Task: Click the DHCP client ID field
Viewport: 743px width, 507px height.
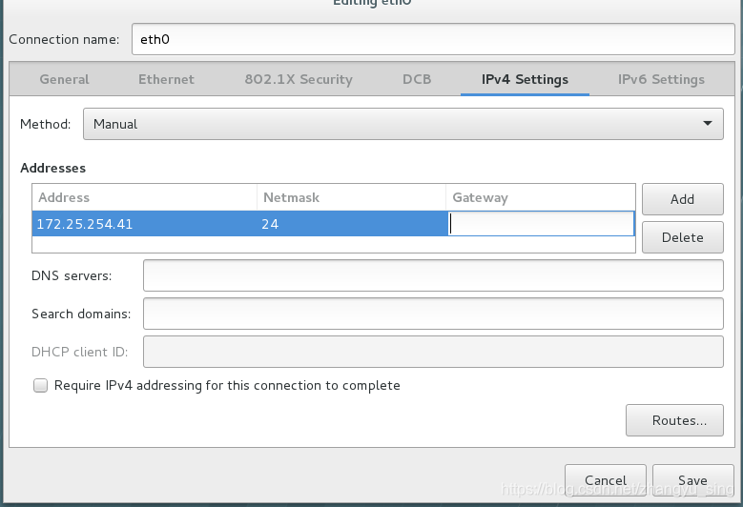Action: [x=433, y=352]
